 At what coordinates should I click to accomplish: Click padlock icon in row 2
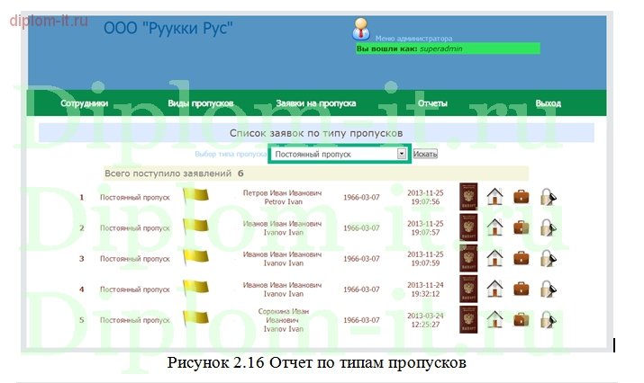tap(548, 227)
